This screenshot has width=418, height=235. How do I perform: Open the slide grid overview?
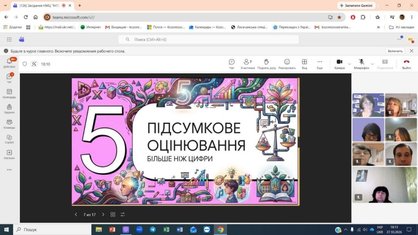(113, 215)
